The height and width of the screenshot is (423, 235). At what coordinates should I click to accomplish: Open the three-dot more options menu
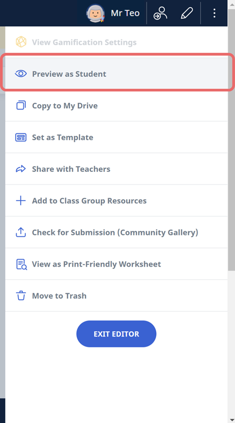click(x=214, y=13)
